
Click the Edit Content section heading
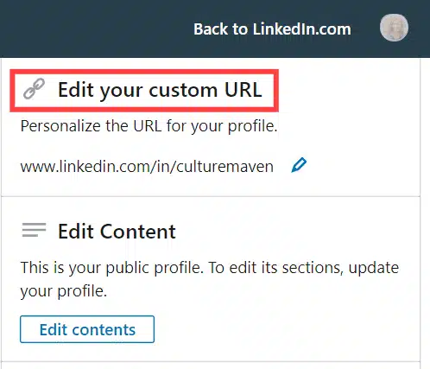(117, 232)
